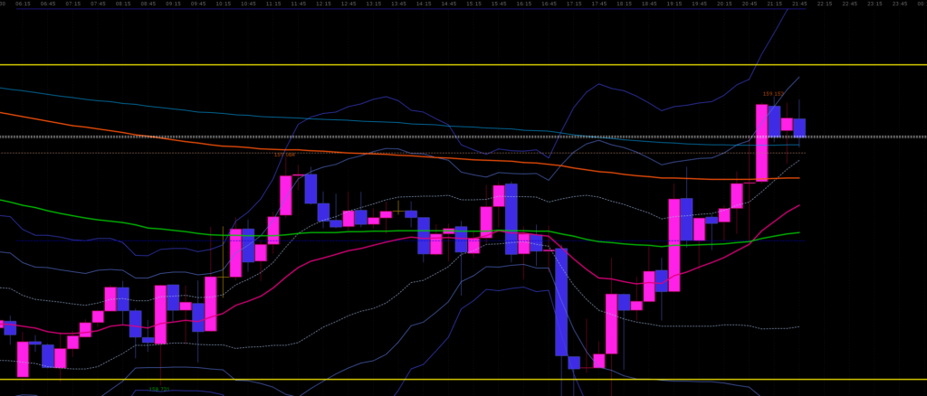
Task: Select the lower yellow horizontal line
Action: point(453,380)
